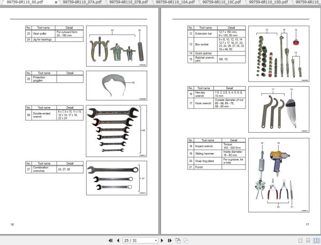
Task: Open the 99759-6R110_07B.pdf tab
Action: point(128,2)
